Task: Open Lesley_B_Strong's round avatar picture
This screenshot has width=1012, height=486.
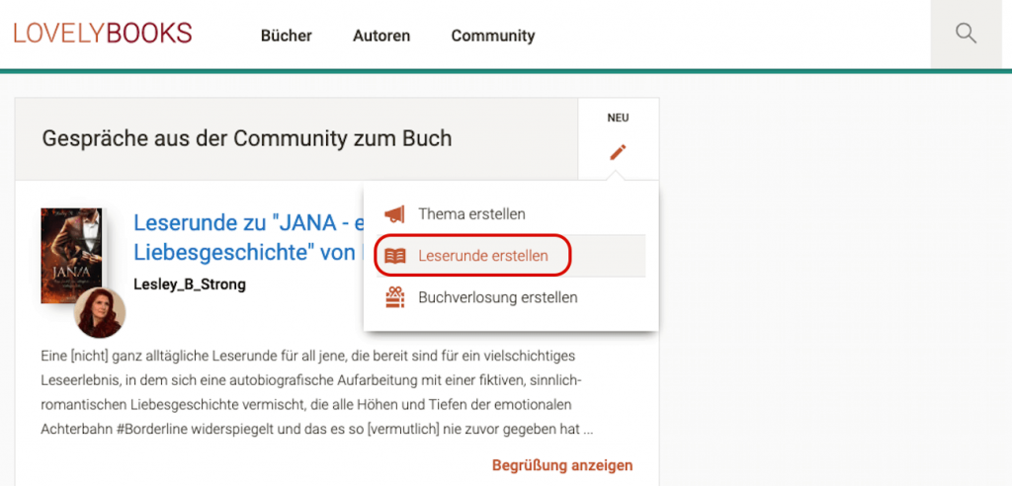Action: click(100, 313)
